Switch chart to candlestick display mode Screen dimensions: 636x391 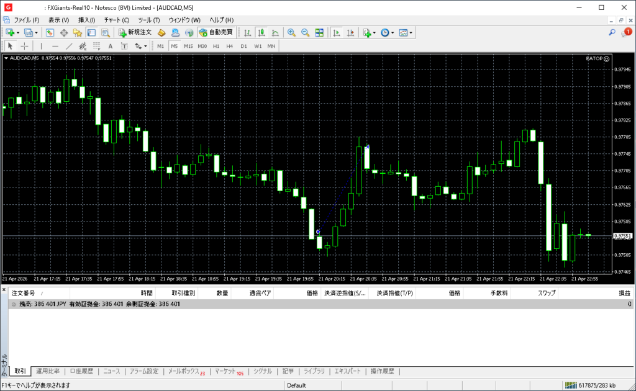click(261, 32)
